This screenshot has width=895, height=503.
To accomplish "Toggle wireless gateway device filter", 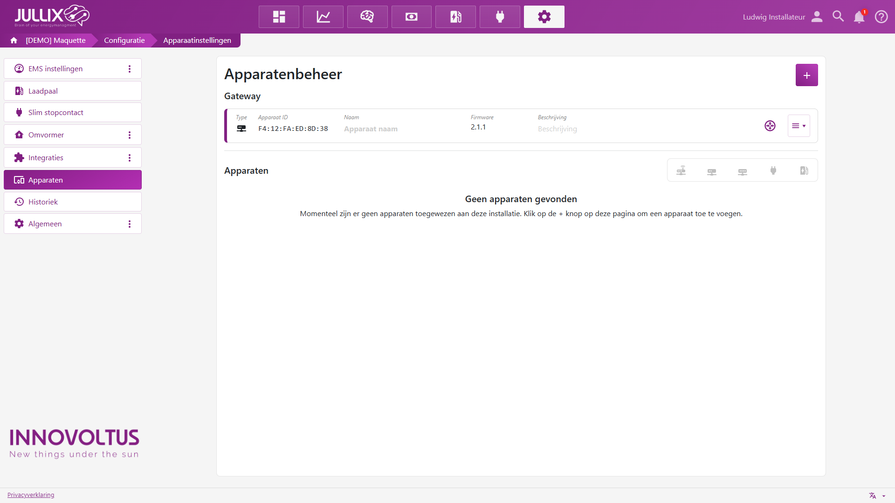I will 681,170.
